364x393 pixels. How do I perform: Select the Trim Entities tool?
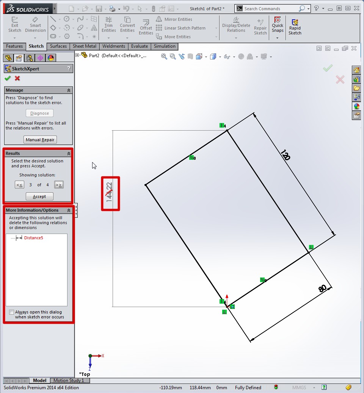click(109, 25)
